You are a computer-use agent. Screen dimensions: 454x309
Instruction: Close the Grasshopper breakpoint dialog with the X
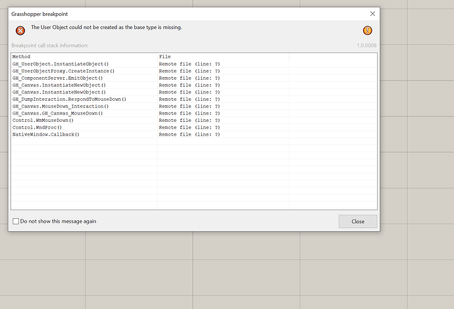(372, 13)
